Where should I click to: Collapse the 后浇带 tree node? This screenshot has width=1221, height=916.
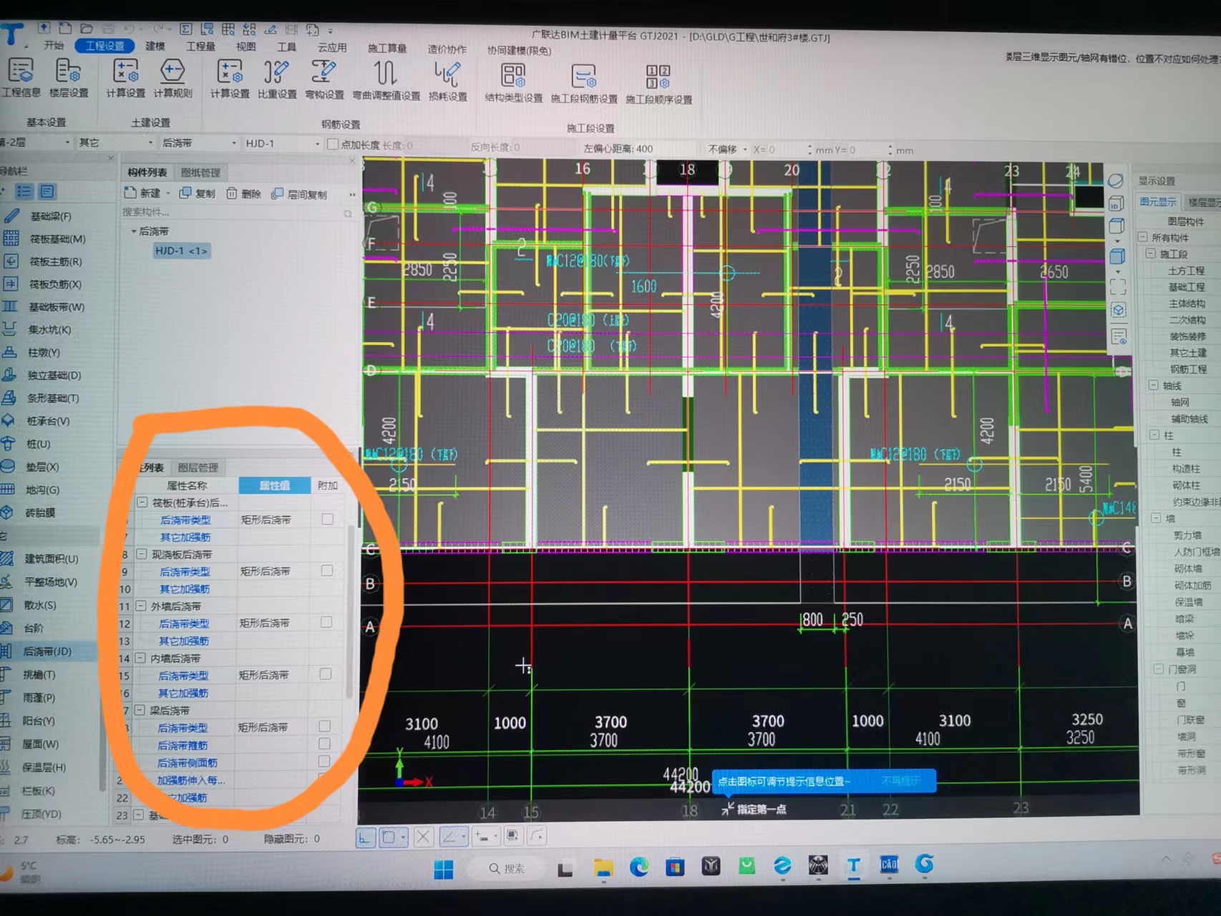click(134, 231)
